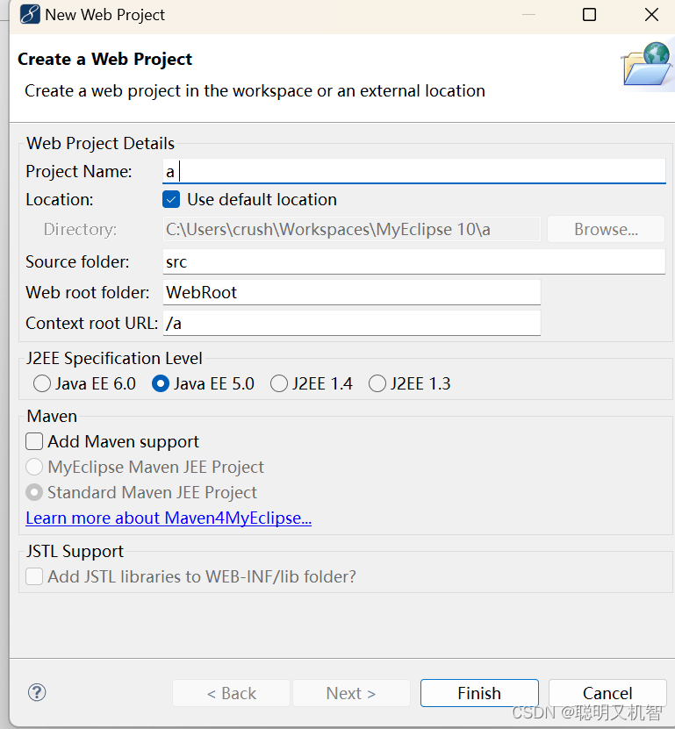Click the 'Create a Web Project' heading

tap(104, 60)
